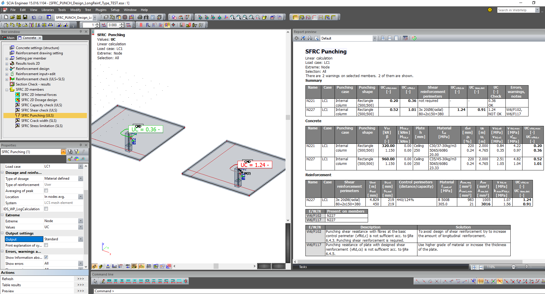This screenshot has width=545, height=294.
Task: Click the Undo icon in main toolbar
Action: pos(34,17)
